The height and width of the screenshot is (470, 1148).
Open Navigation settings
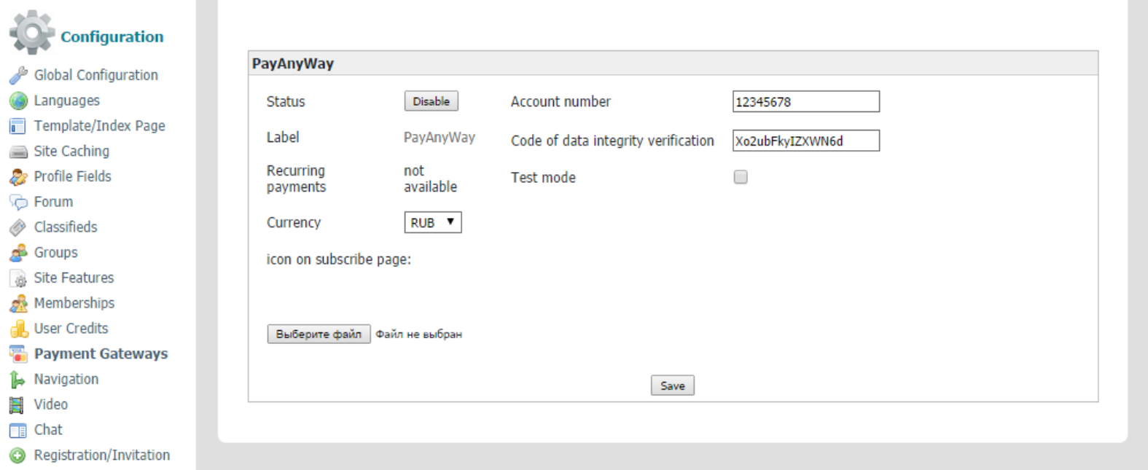point(66,380)
